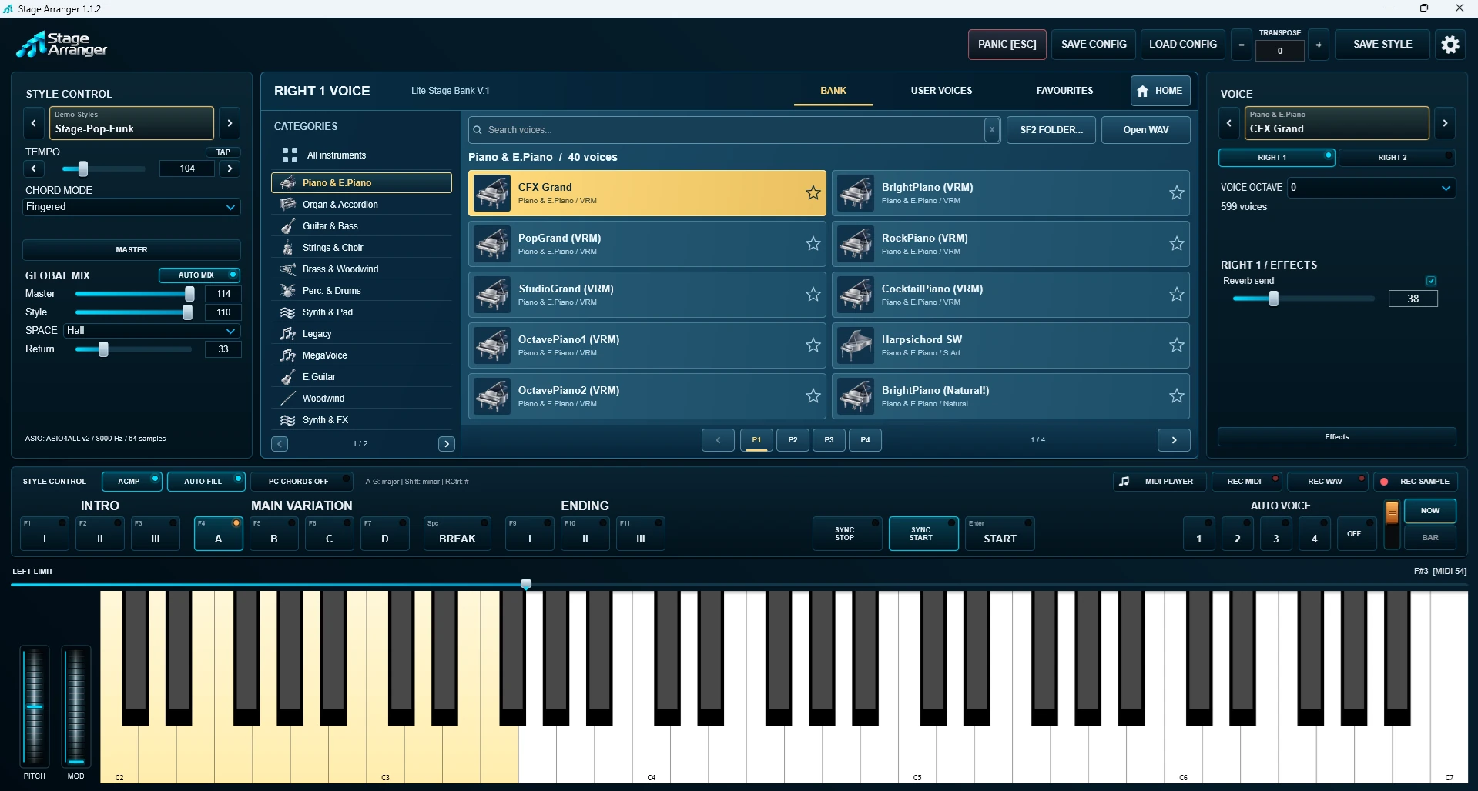
Task: Open the Brass & Woodwind category icon
Action: tap(288, 269)
